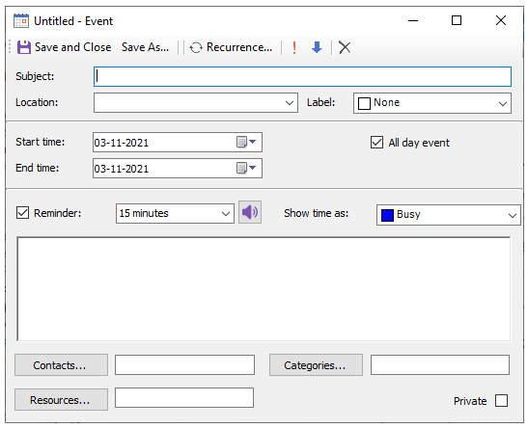The width and height of the screenshot is (528, 428).
Task: Select Recurrence... toolbar item text
Action: click(239, 47)
